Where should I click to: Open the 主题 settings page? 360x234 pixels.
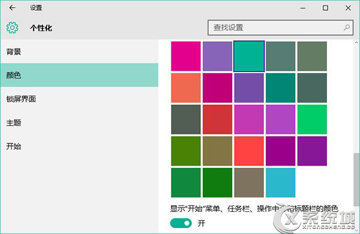pos(79,122)
